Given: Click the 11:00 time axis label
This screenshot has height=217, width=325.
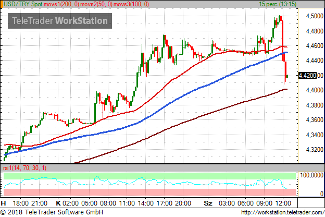Looking at the screenshot, I should (127, 203).
